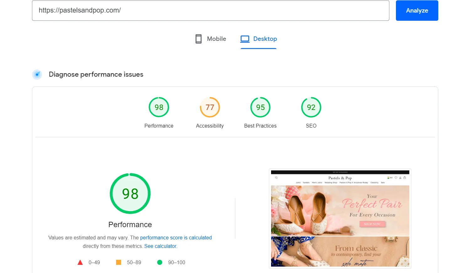475x273 pixels.
Task: Click the '90–100' range text
Action: (x=177, y=262)
